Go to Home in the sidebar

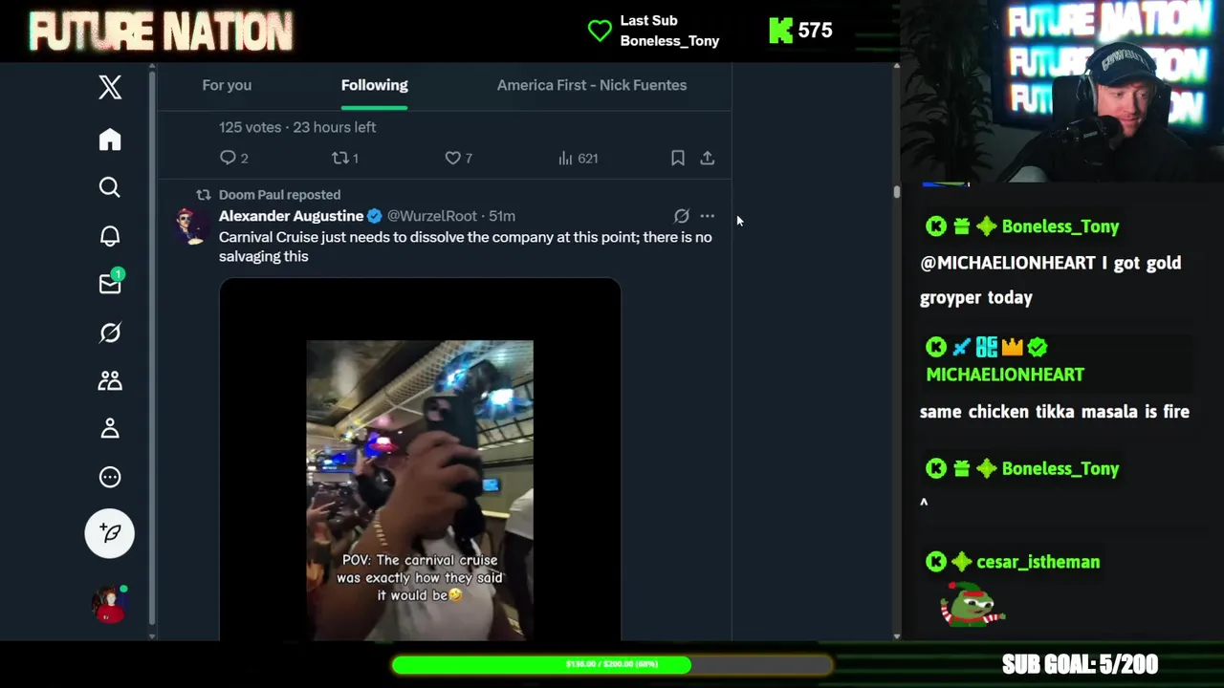tap(110, 140)
